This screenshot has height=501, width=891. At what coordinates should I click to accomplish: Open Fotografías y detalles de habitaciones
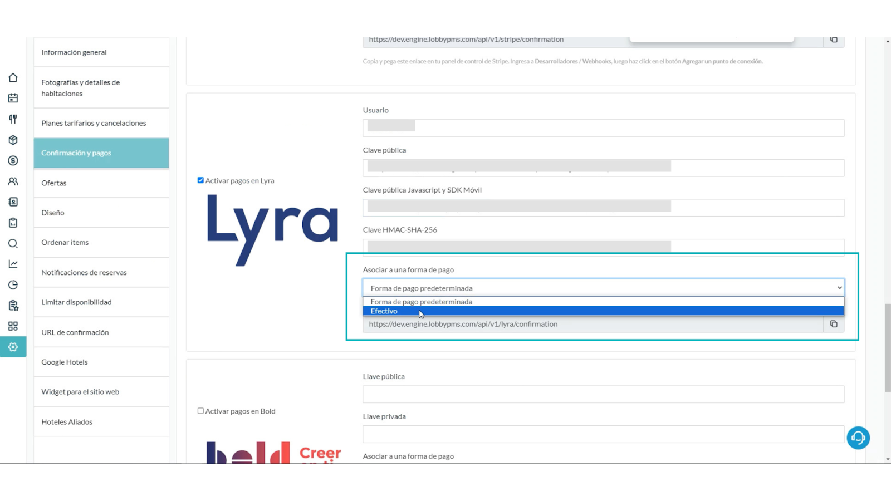101,88
